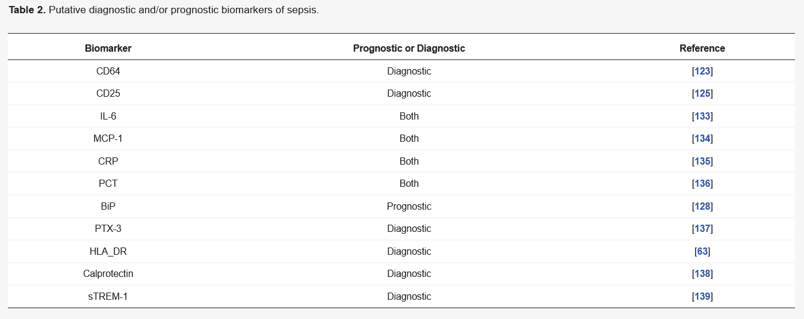Viewport: 804px width, 319px height.
Task: Follow citation 136 in PCT row
Action: click(702, 184)
